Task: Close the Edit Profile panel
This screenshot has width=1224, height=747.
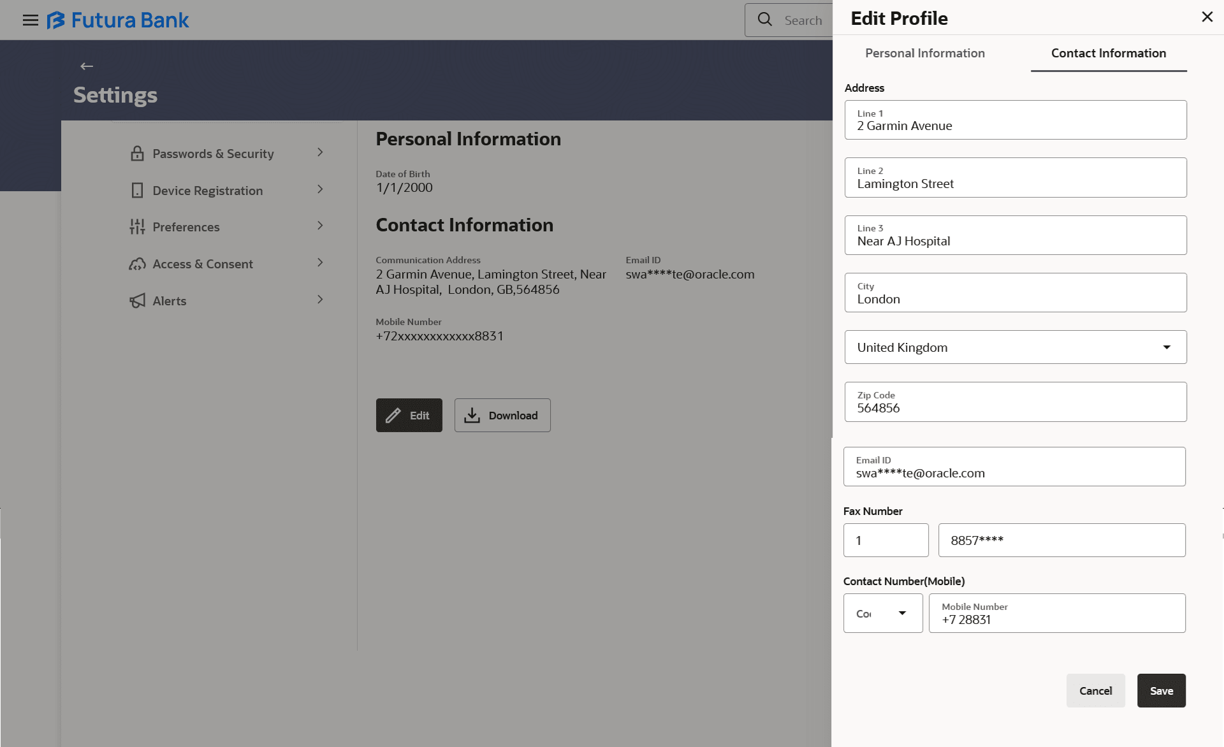Action: click(1207, 17)
